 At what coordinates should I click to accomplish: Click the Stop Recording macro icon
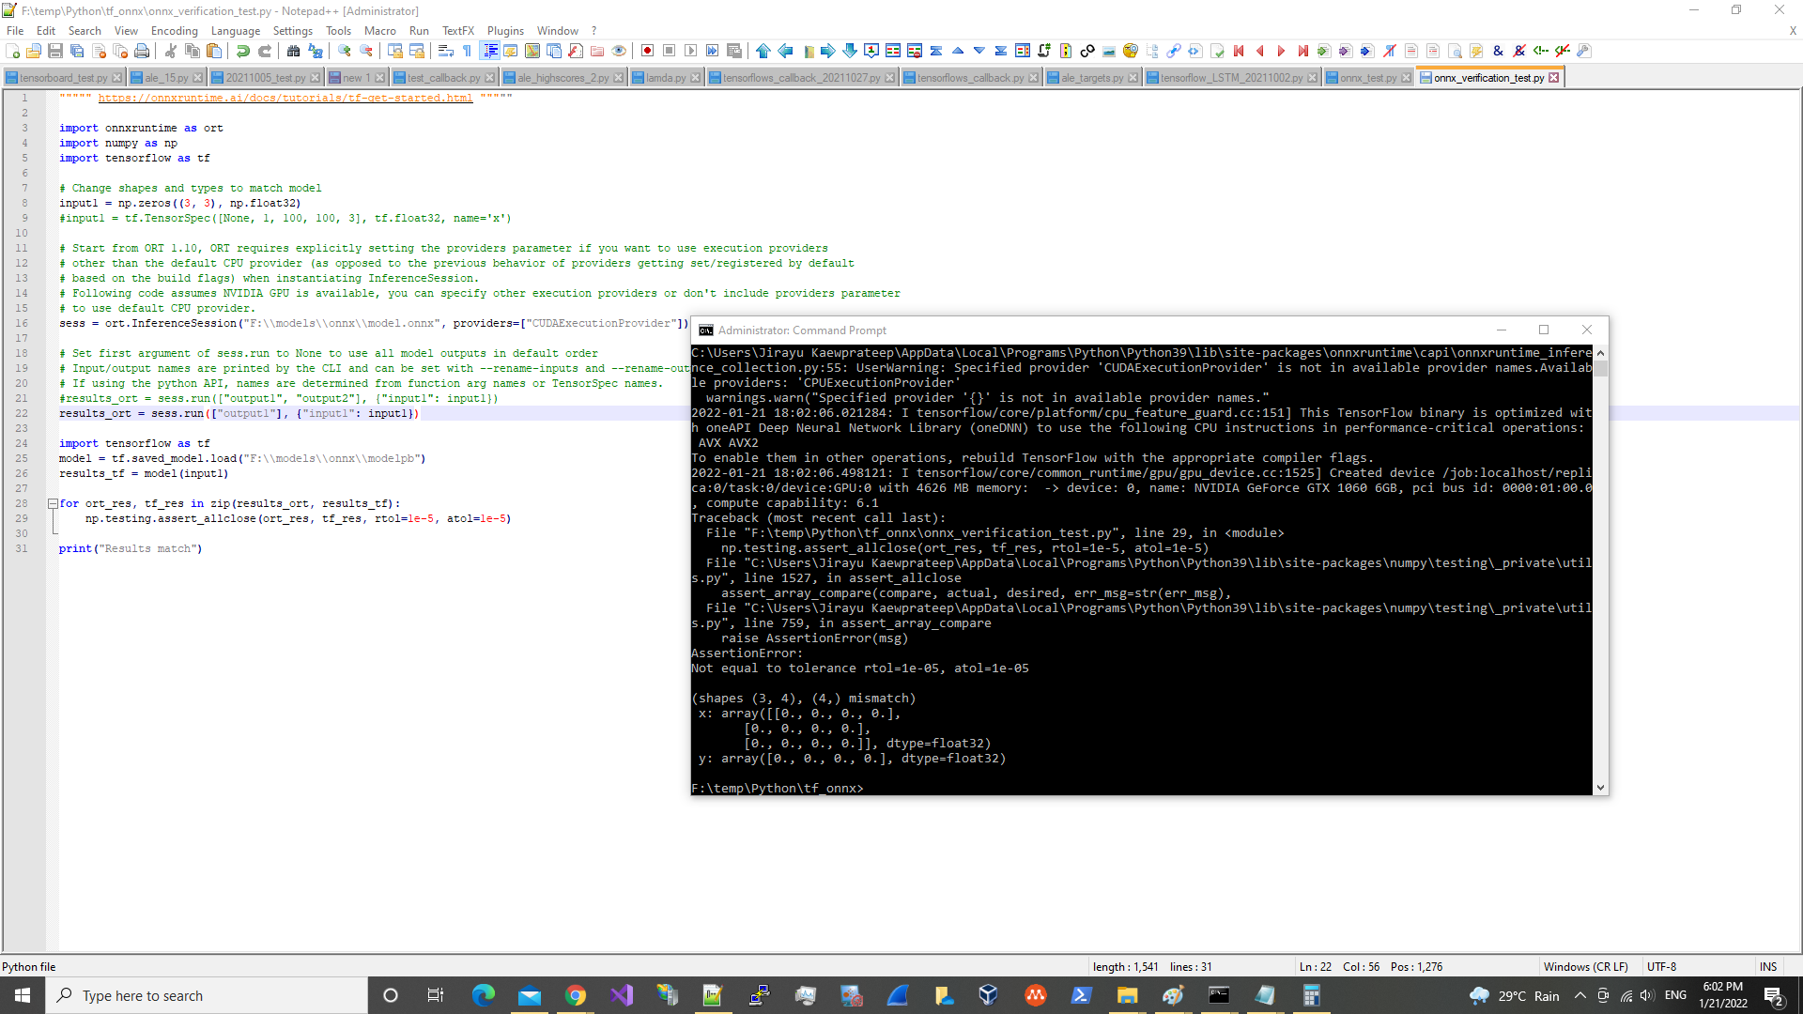coord(670,51)
